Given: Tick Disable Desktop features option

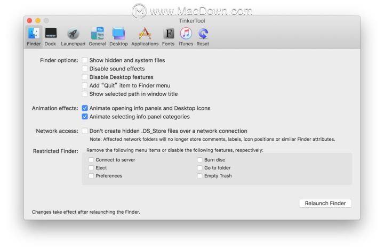Looking at the screenshot, I should 85,77.
